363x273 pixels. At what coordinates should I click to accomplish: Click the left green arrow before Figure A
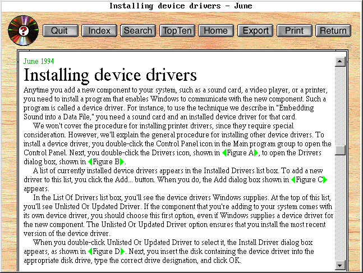tap(224, 153)
